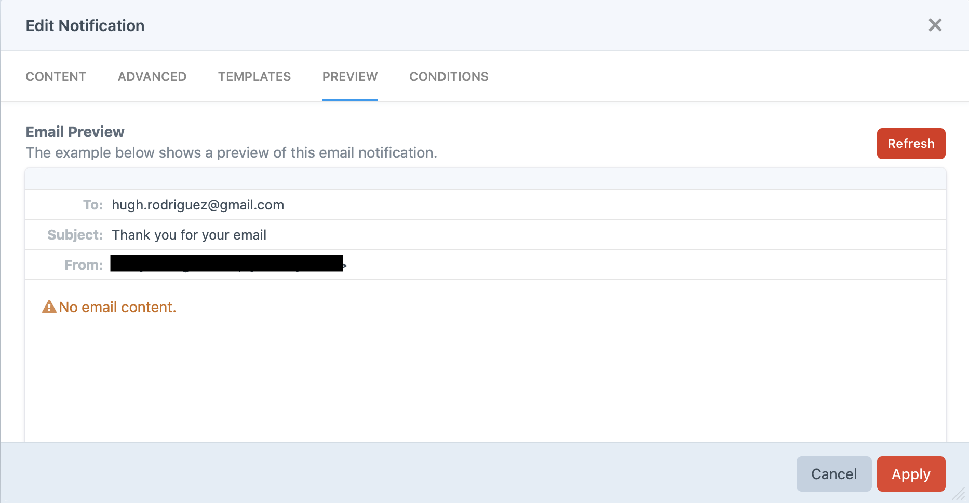Apply the notification changes
The image size is (969, 503).
click(911, 473)
